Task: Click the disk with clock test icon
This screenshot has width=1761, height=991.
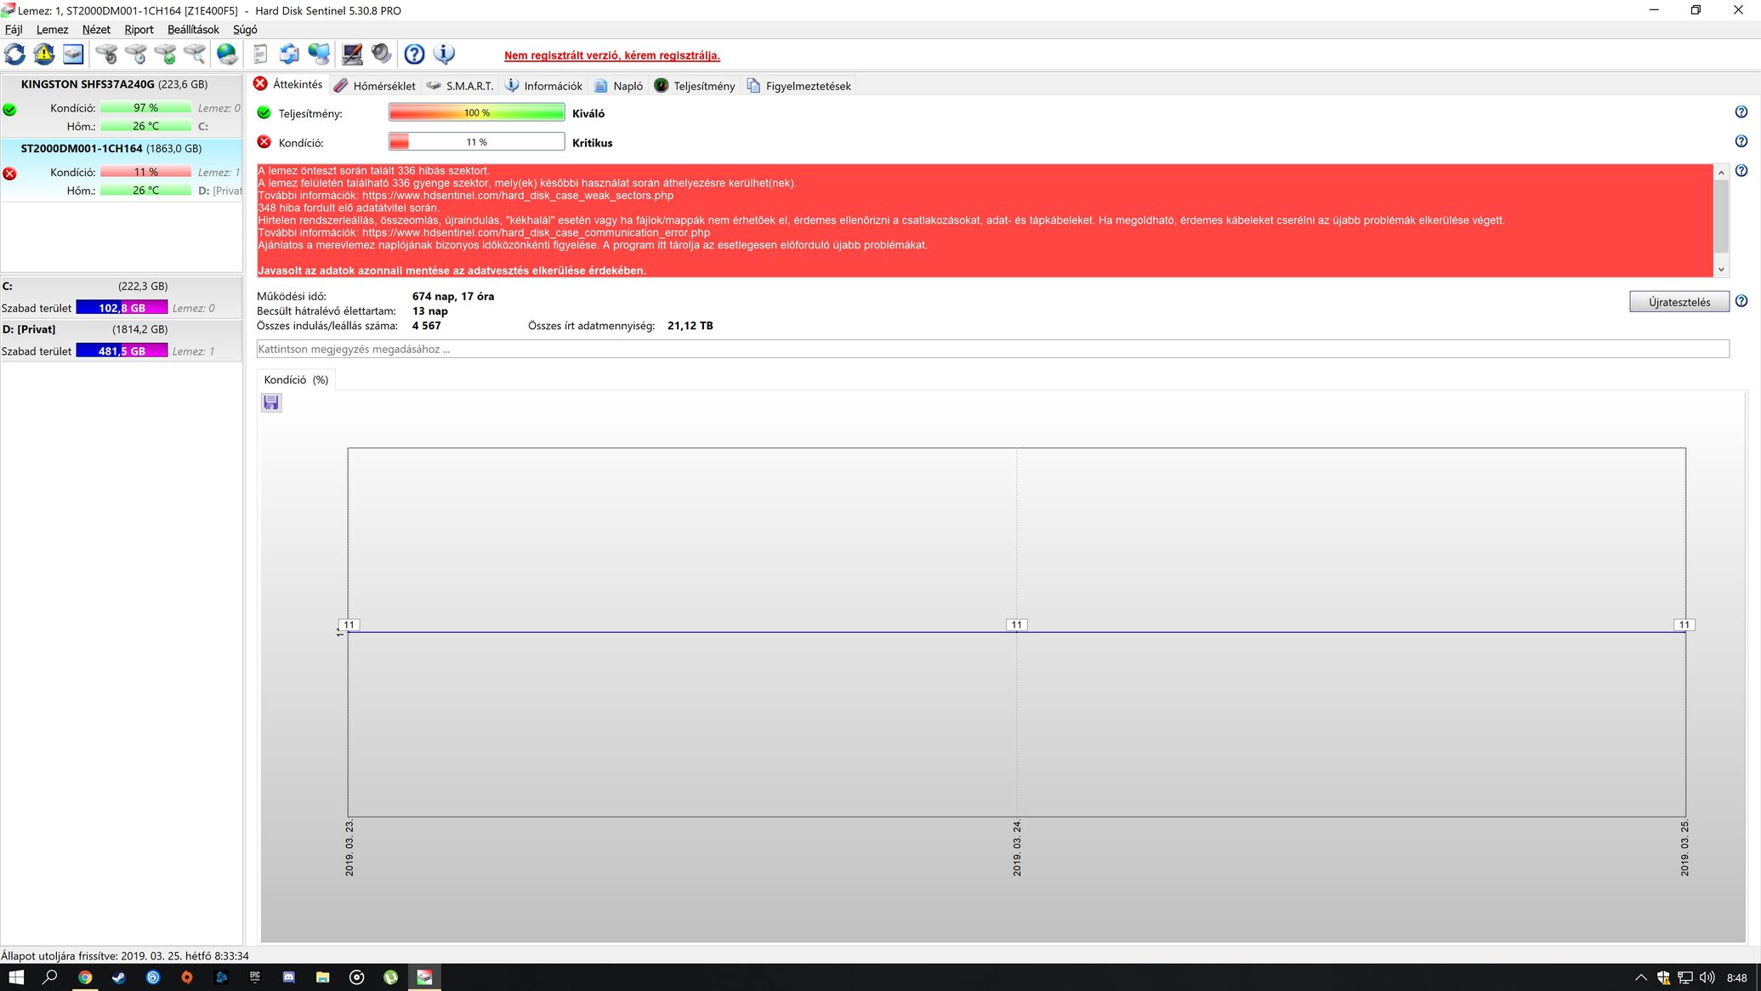Action: click(x=136, y=54)
